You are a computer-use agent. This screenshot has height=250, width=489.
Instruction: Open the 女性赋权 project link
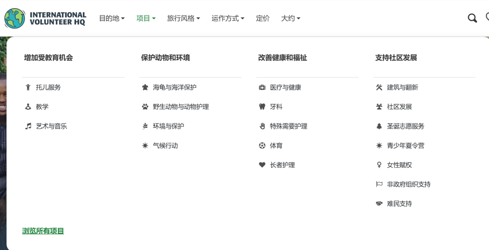[399, 165]
